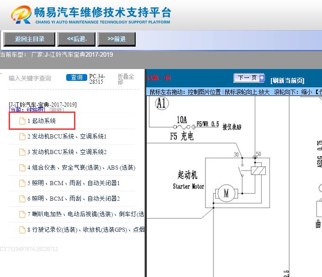Click the red 已第一页 text
322x277 pixels.
(x=159, y=78)
